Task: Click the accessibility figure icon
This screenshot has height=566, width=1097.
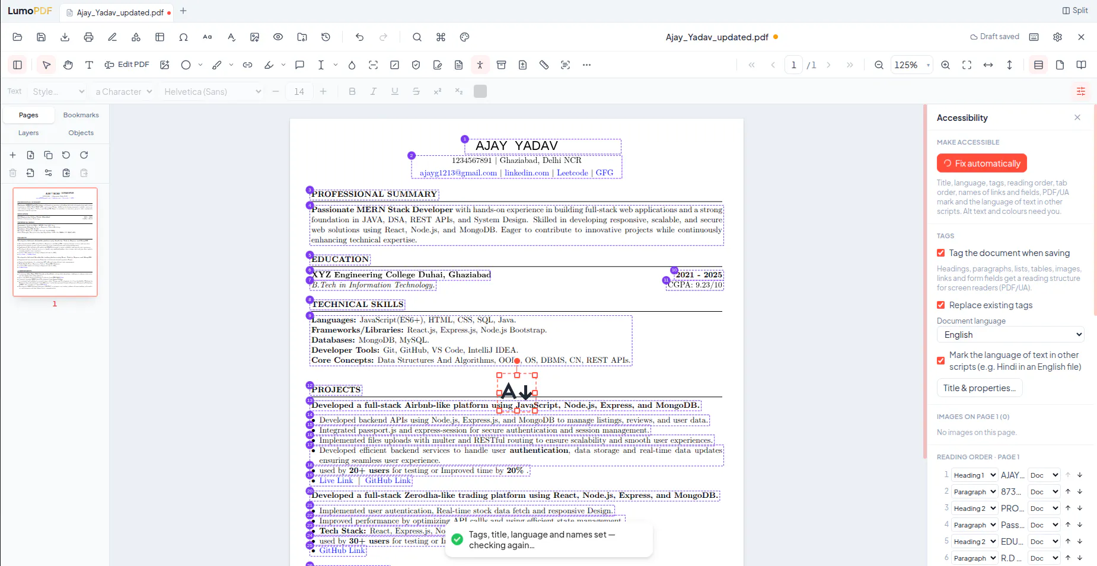Action: [x=480, y=65]
